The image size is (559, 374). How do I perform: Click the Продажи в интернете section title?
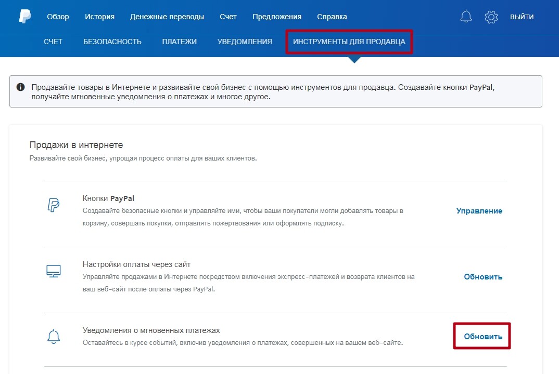(x=77, y=145)
